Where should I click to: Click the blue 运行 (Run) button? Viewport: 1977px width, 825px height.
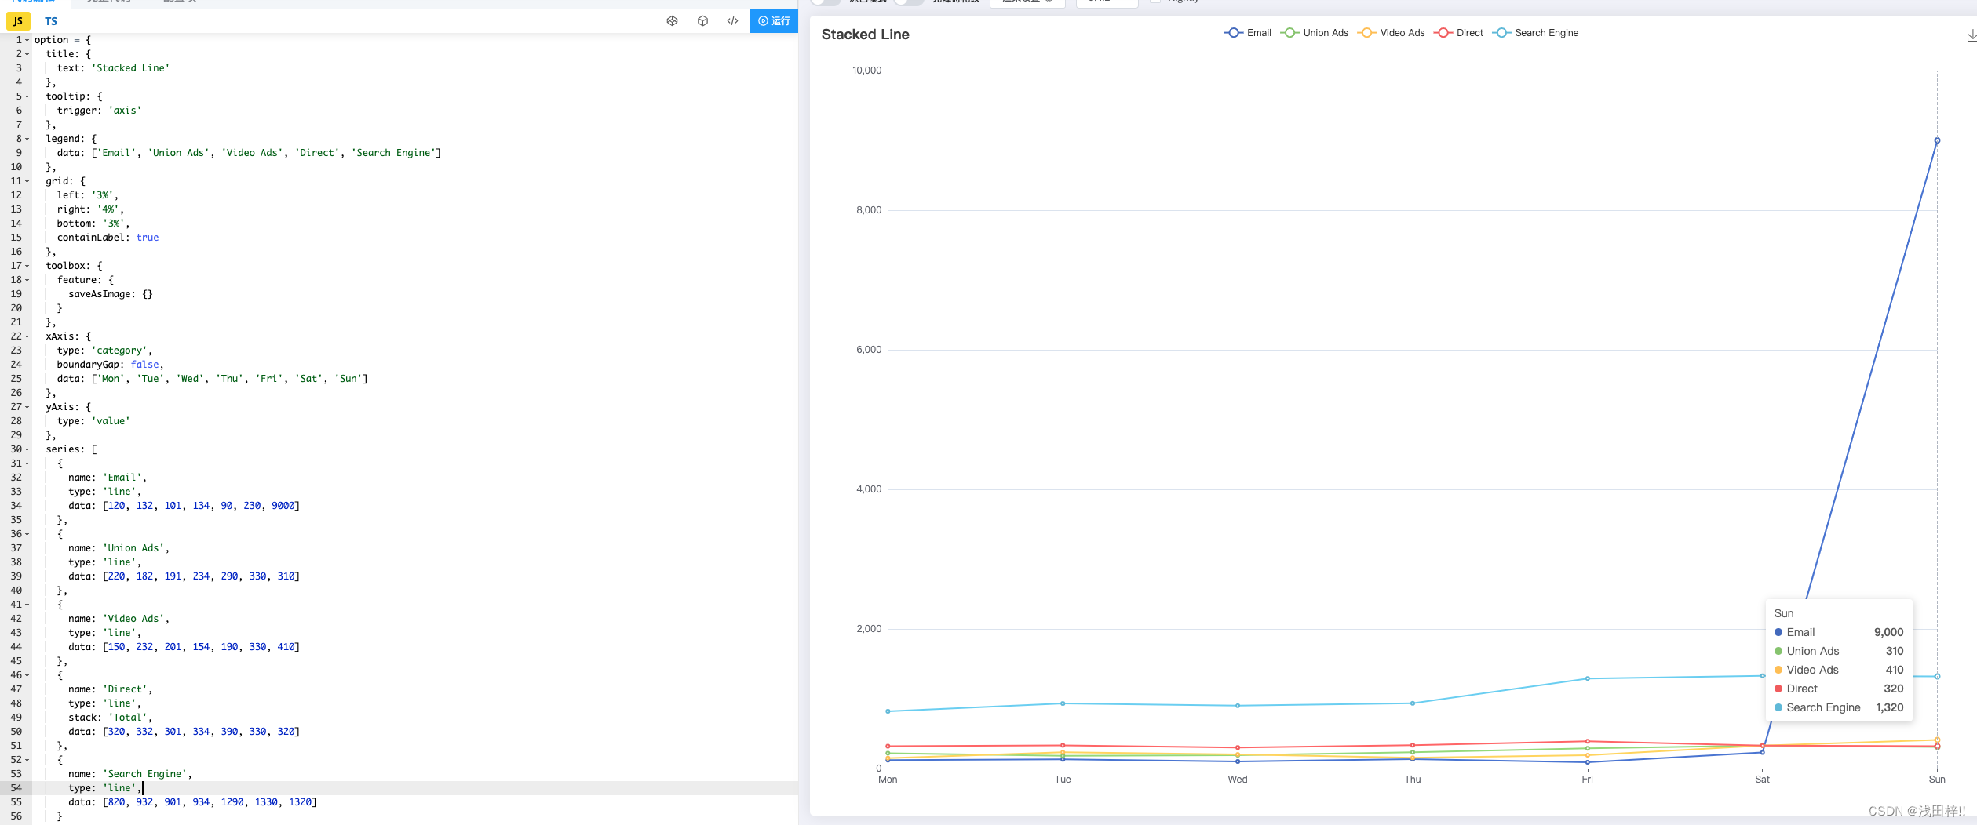pyautogui.click(x=774, y=21)
